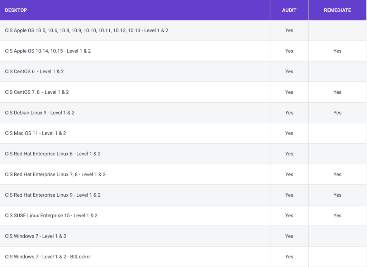367x267 pixels.
Task: Click the REMEDIATE column header
Action: pos(337,10)
